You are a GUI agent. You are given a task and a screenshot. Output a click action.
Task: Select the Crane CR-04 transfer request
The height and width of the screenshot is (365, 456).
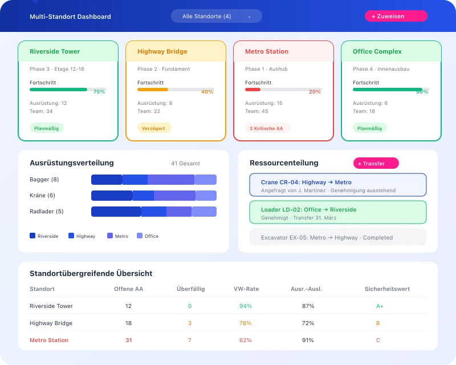(337, 185)
